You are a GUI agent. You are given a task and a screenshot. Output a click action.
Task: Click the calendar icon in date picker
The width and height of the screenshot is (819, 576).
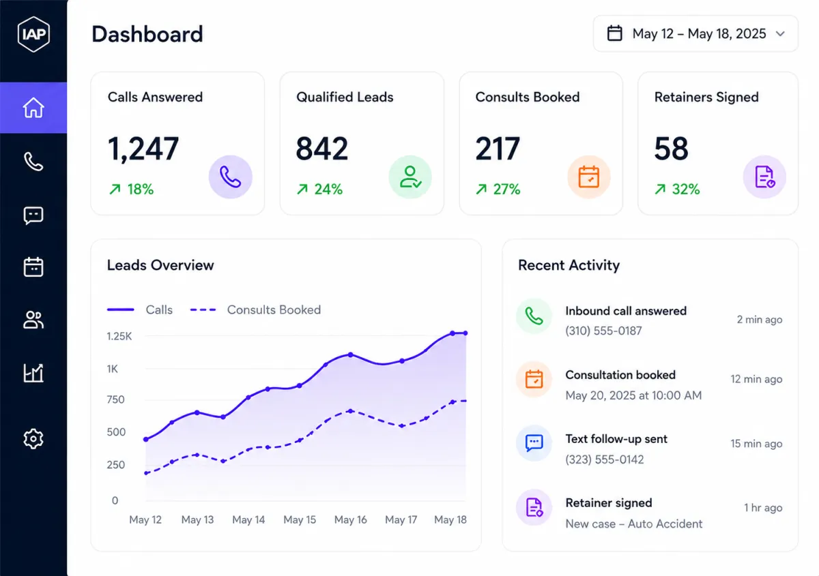pos(615,33)
